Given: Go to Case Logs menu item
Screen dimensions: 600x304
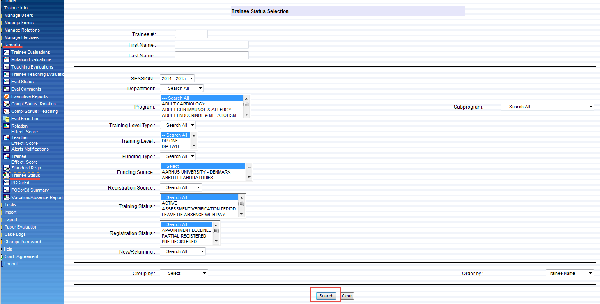Looking at the screenshot, I should (x=15, y=234).
